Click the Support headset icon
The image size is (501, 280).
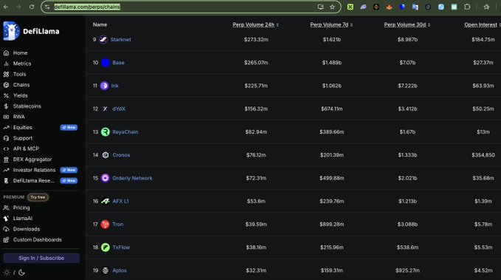point(6,138)
